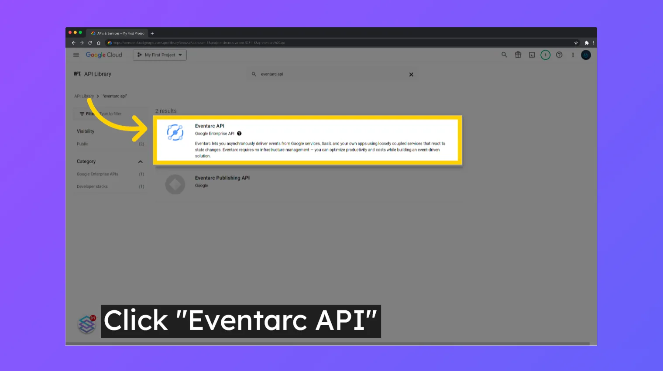Open the Eventarc API result title
Image resolution: width=663 pixels, height=371 pixels.
210,126
